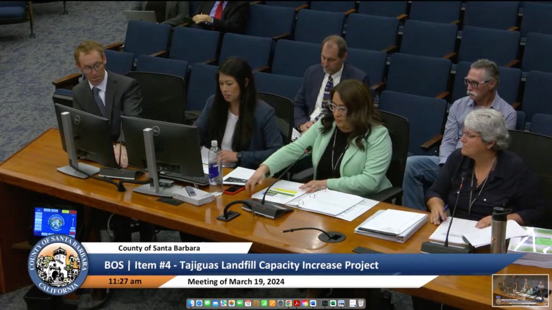Open Maps from the dock
Image resolution: width=552 pixels, height=310 pixels.
[224, 304]
